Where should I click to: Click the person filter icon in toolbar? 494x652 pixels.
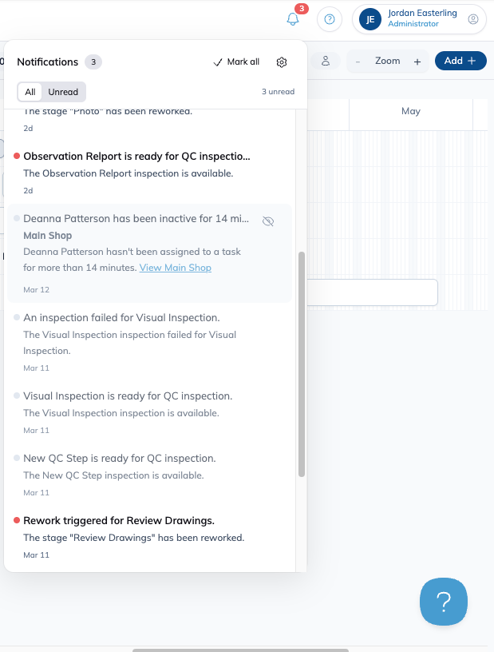326,61
